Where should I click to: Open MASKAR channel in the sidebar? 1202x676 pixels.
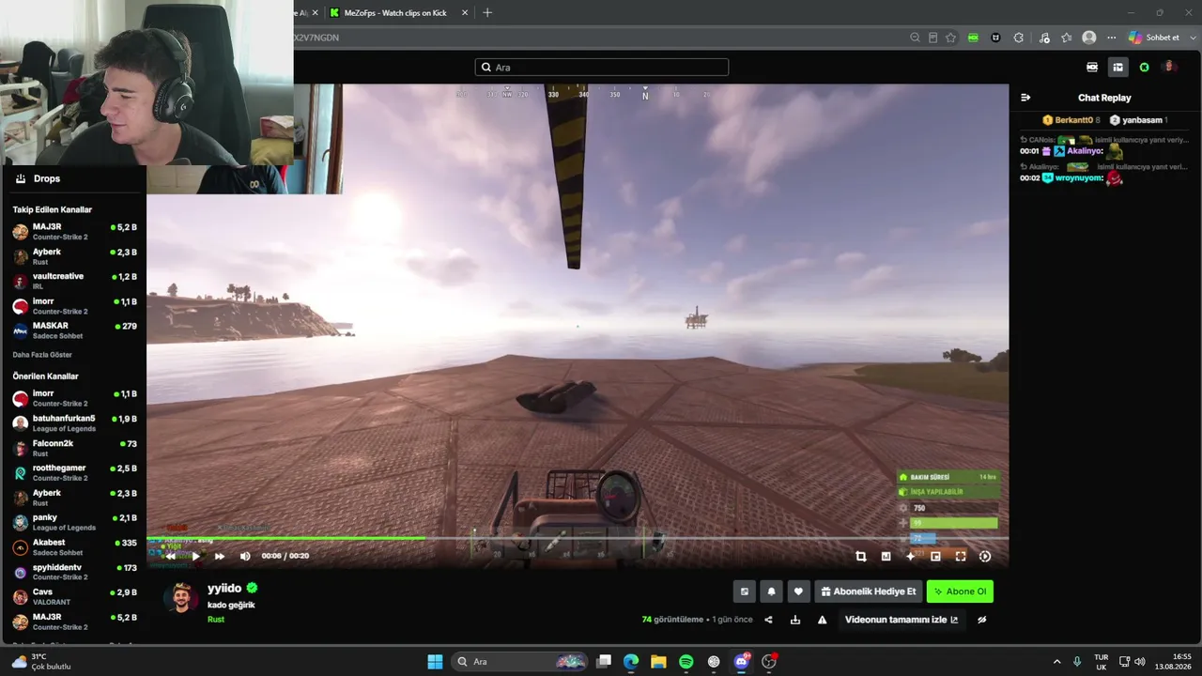(x=73, y=330)
